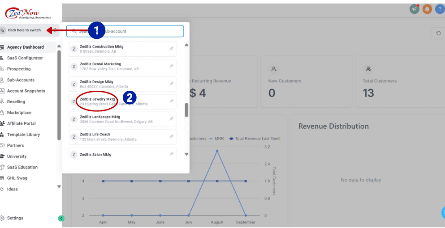Open the Click here to switch selector

pos(30,30)
